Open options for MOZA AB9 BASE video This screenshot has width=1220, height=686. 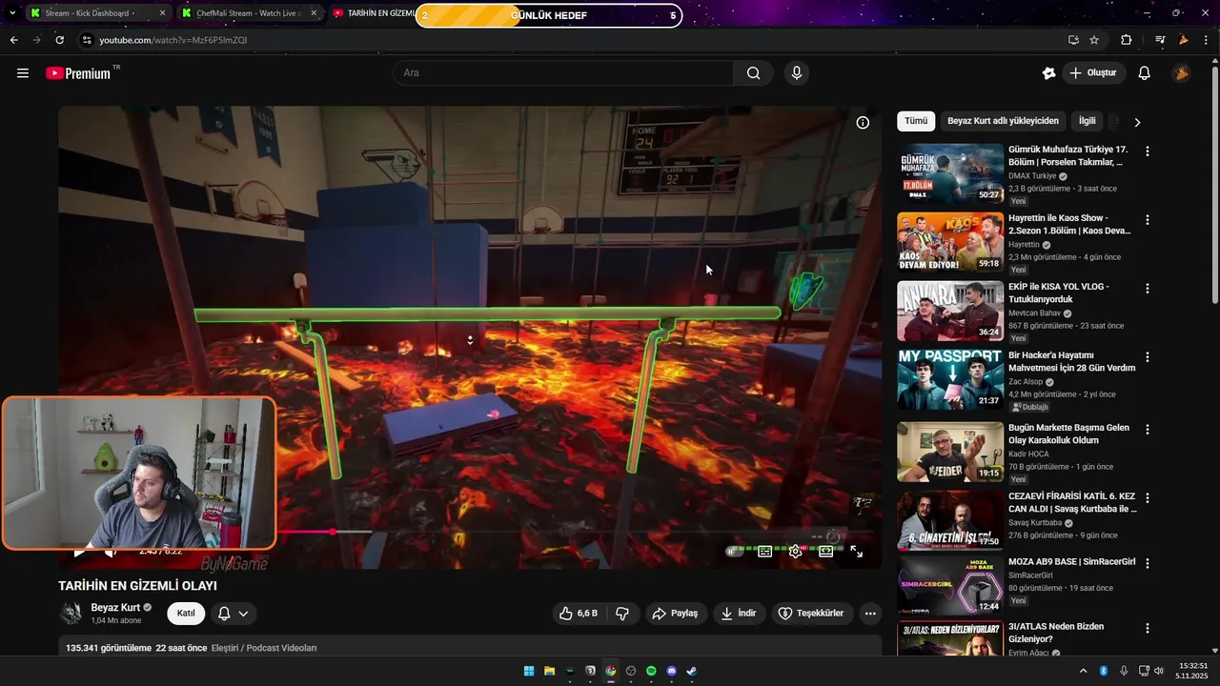(1148, 563)
